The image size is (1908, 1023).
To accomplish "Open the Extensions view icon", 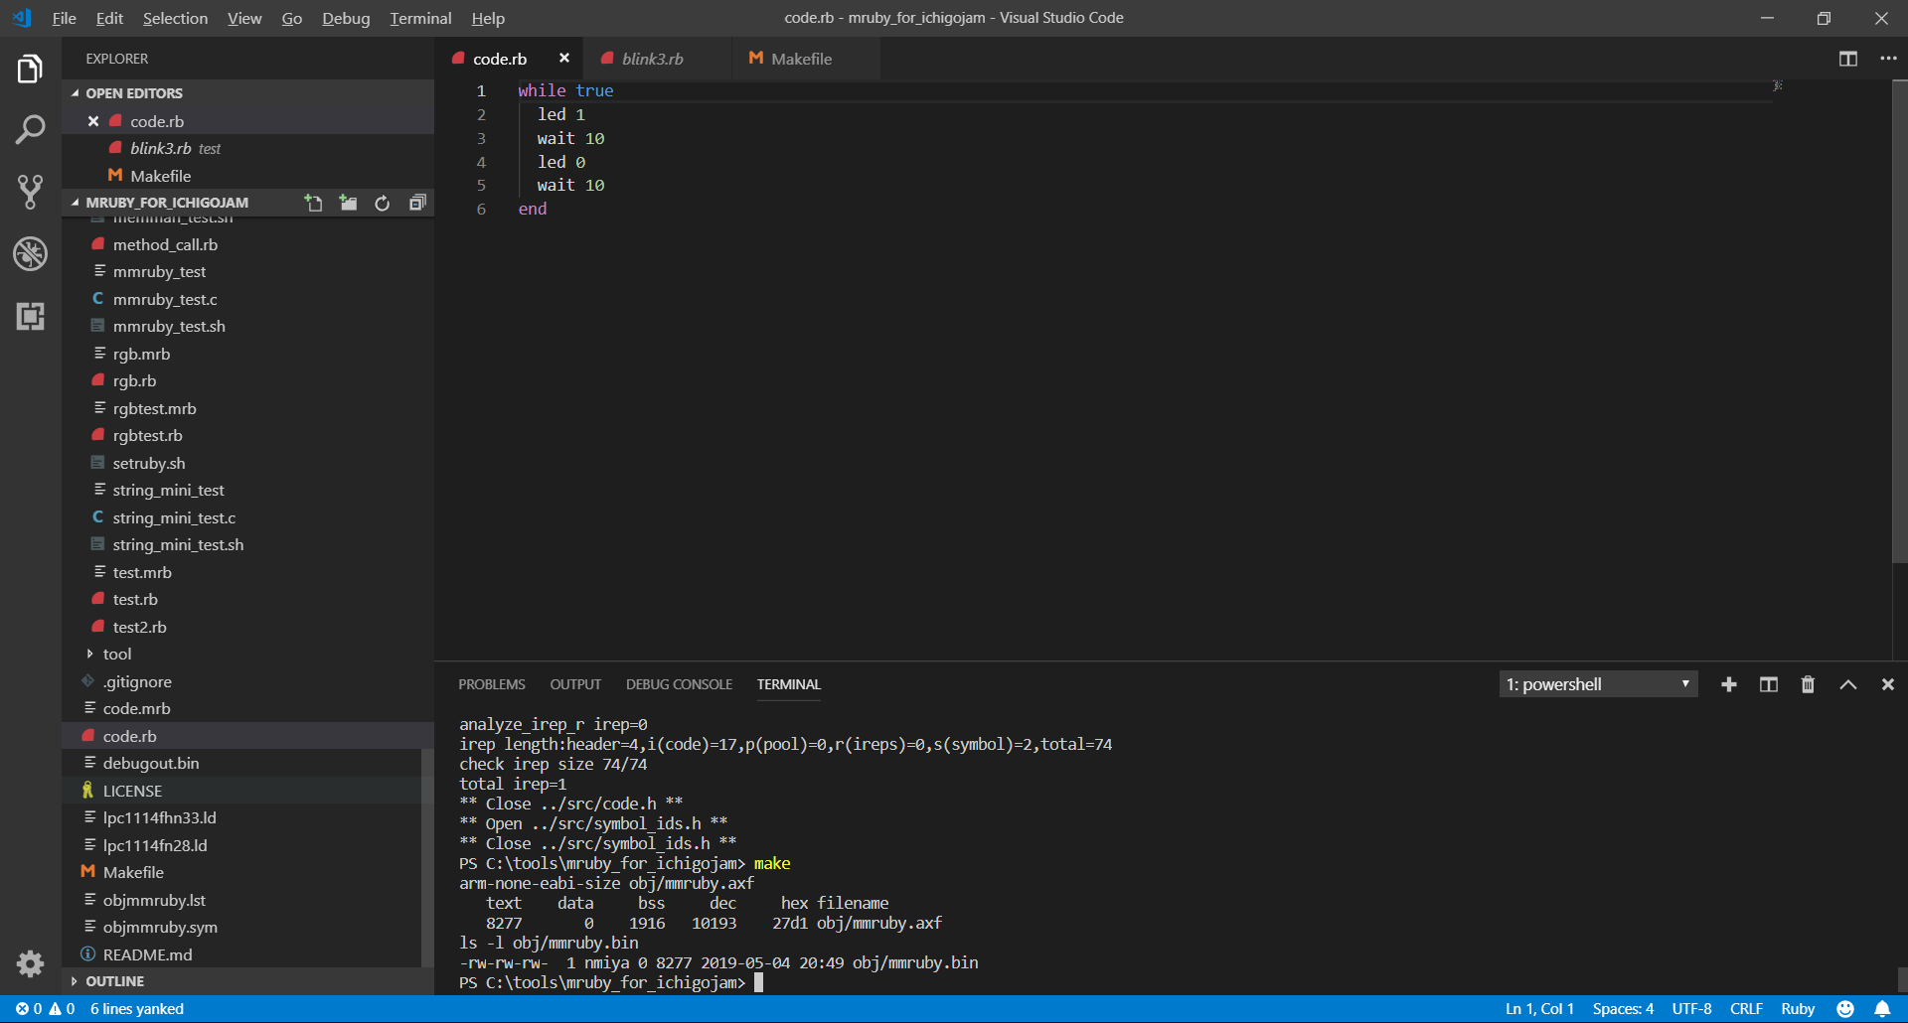I will [x=30, y=317].
